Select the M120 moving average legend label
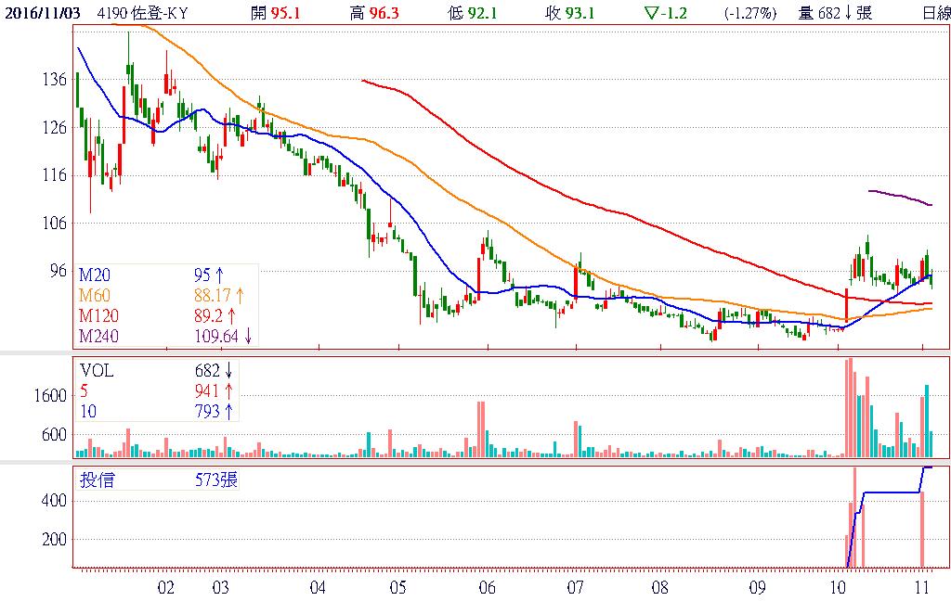 [x=97, y=315]
